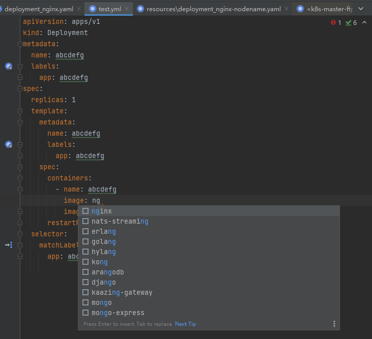This screenshot has width=372, height=339.
Task: Click the red error indicator icon
Action: click(333, 23)
